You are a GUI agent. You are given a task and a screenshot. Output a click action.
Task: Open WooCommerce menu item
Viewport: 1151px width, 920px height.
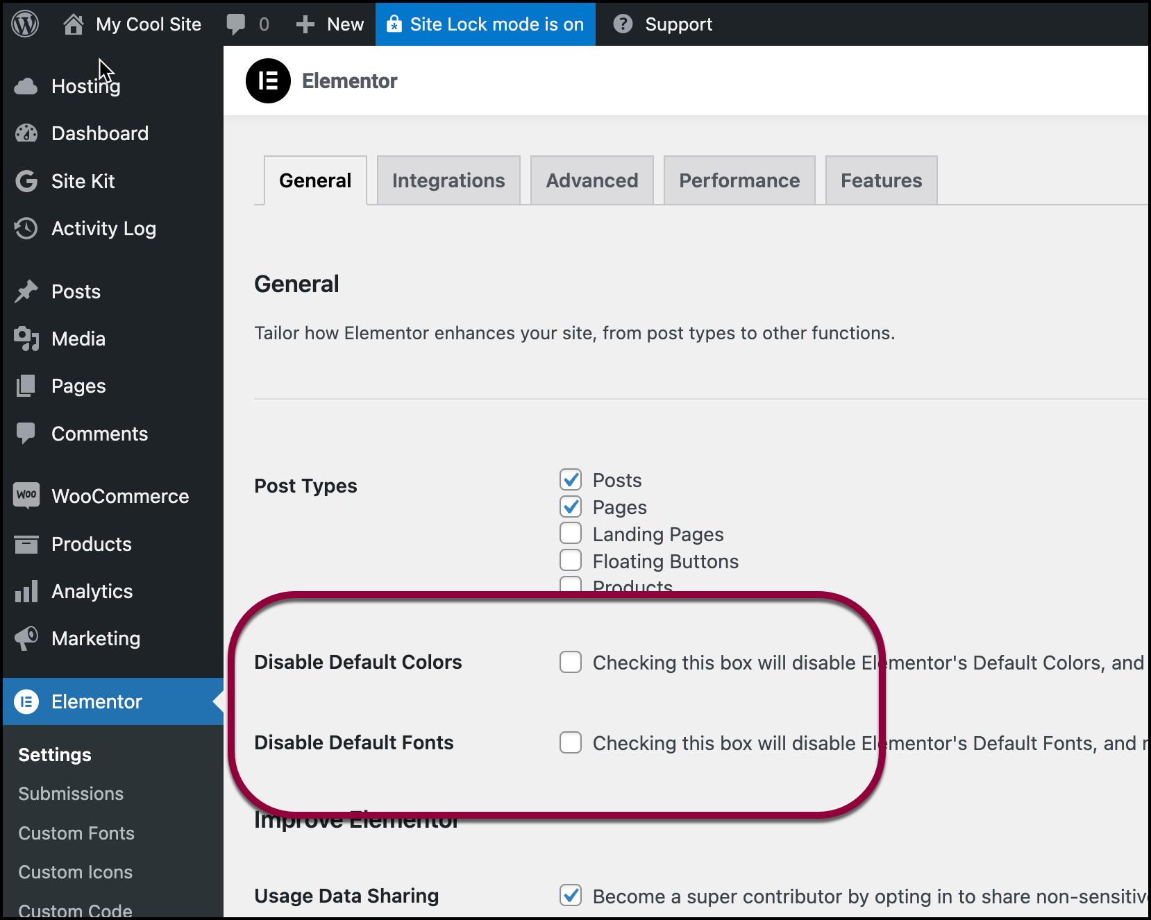[x=120, y=496]
